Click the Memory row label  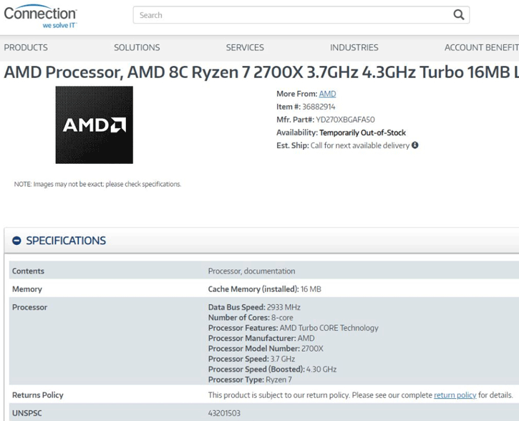point(27,289)
